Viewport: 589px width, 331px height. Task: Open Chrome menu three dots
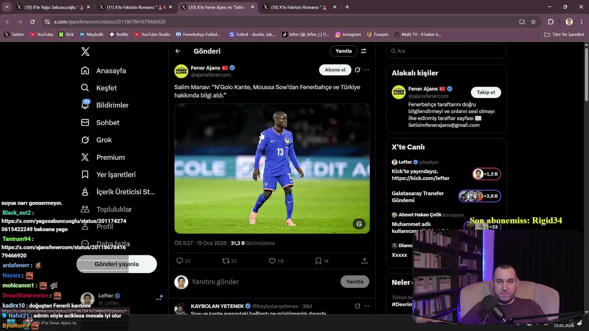[x=582, y=22]
